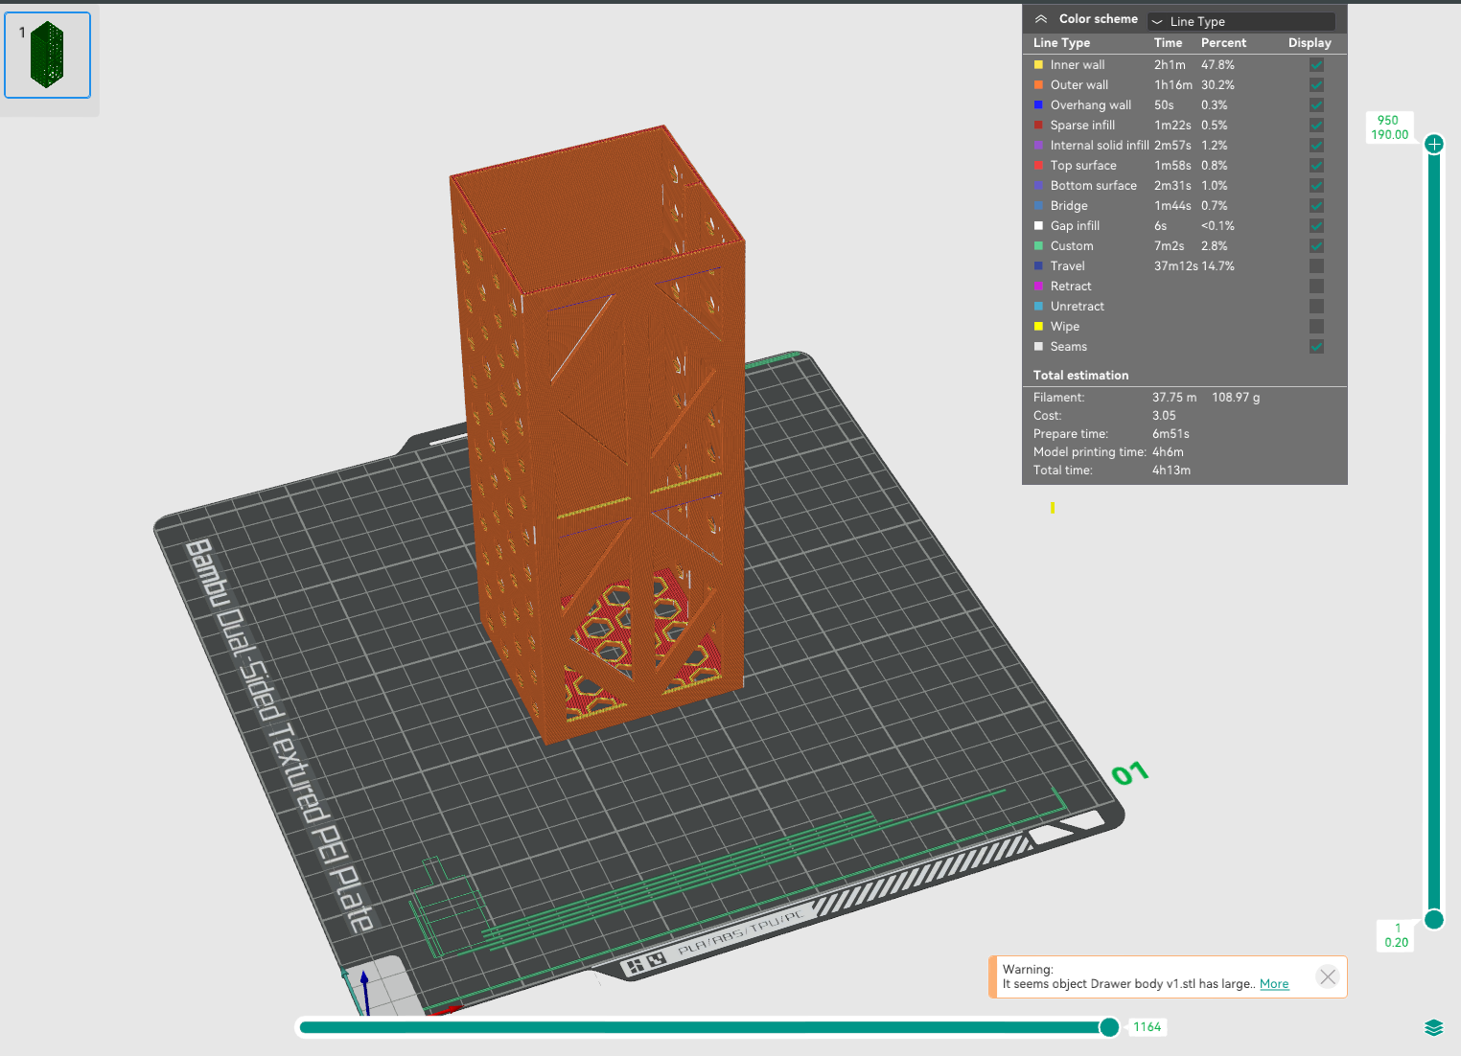Disable Seams display checkbox

tap(1316, 347)
